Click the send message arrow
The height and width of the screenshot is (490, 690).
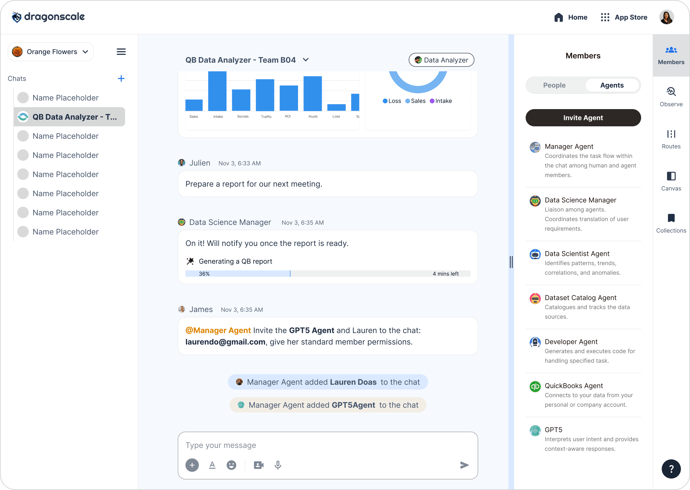(x=464, y=465)
